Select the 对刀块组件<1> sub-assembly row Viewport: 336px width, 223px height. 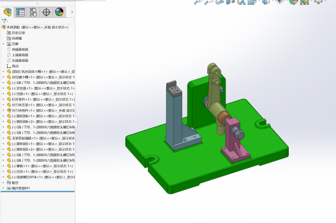pos(40,111)
